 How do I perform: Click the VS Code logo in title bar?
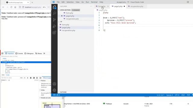click(53, 2)
